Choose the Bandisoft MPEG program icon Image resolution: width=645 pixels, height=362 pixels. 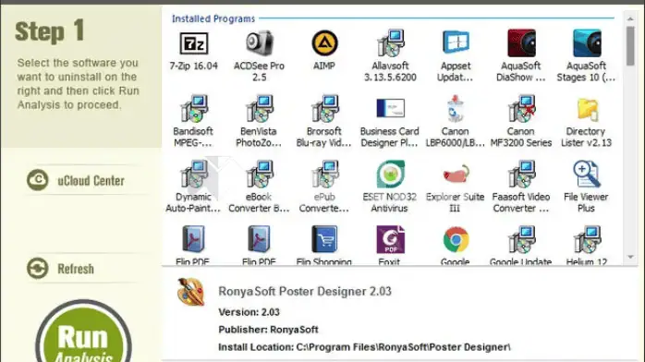coord(194,109)
